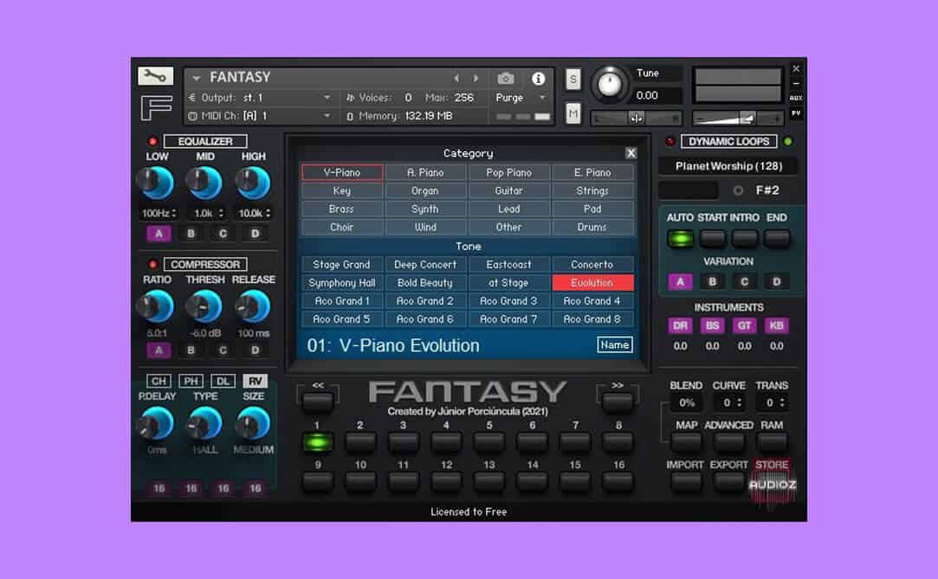This screenshot has height=579, width=938.
Task: Open the Output st. 1 dropdown
Action: pyautogui.click(x=260, y=98)
